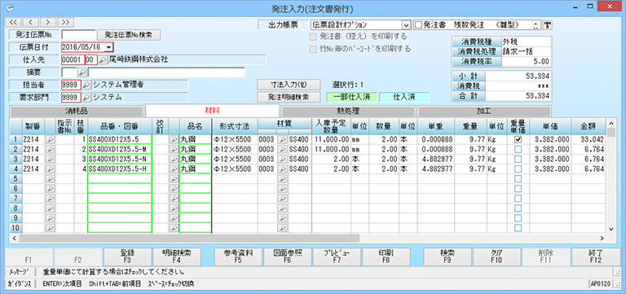Viewport: 626px width, 294px height.
Task: Toggle 発注書（控え）を印刷する checkbox
Action: 313,37
